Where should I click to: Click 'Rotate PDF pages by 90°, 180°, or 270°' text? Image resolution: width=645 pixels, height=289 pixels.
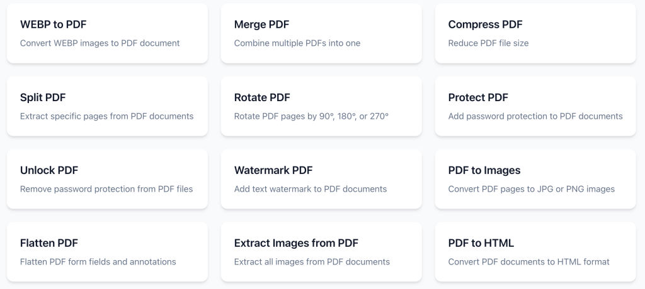(x=311, y=116)
